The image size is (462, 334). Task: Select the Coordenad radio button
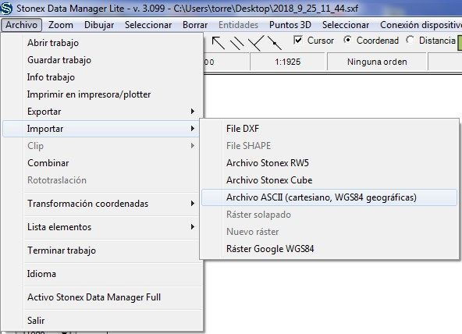(348, 40)
